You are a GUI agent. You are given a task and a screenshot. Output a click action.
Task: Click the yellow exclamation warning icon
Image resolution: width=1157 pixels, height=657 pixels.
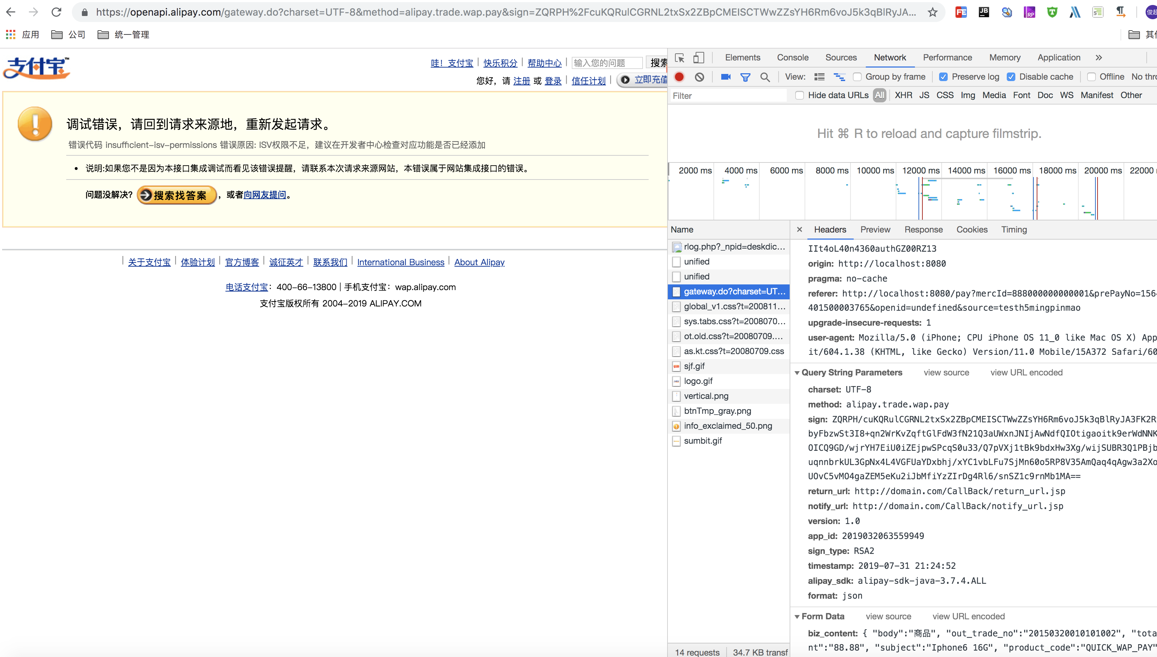[x=35, y=124]
